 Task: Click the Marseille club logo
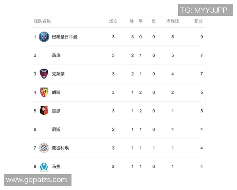[x=44, y=166]
